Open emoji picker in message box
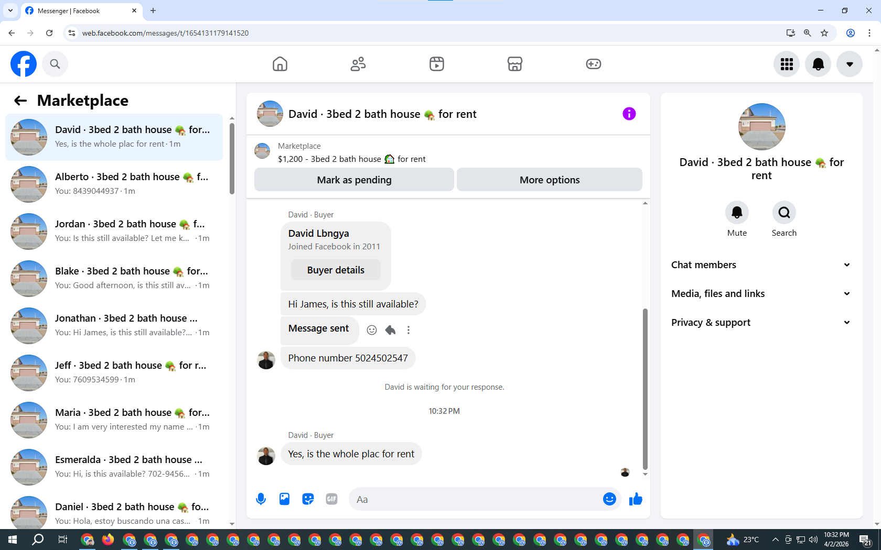This screenshot has width=881, height=550. click(x=609, y=499)
